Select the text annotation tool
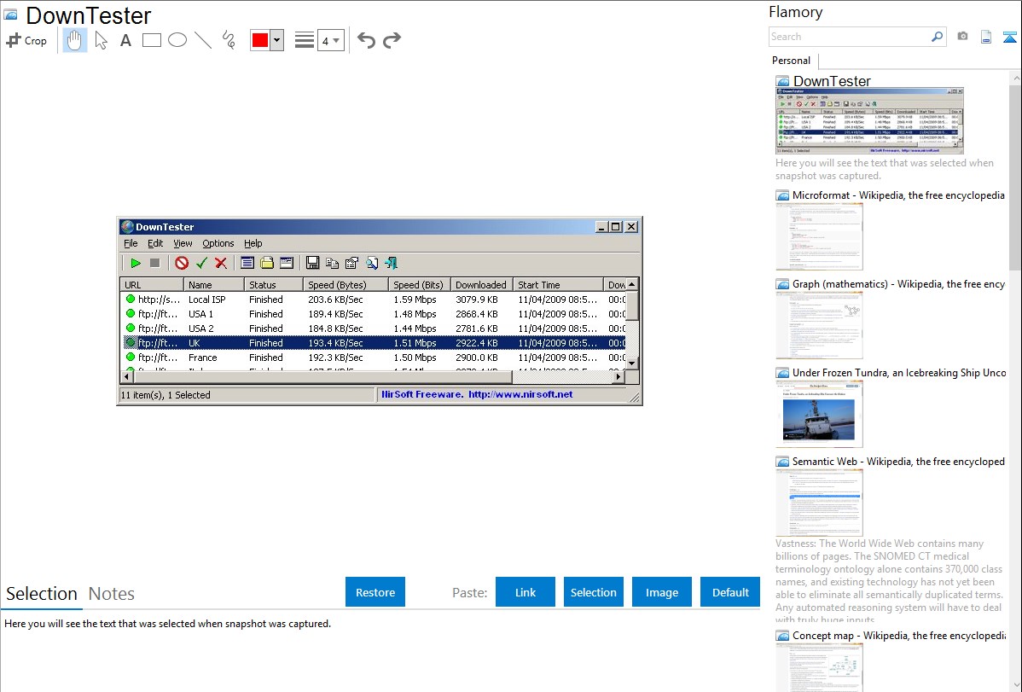 pyautogui.click(x=125, y=40)
